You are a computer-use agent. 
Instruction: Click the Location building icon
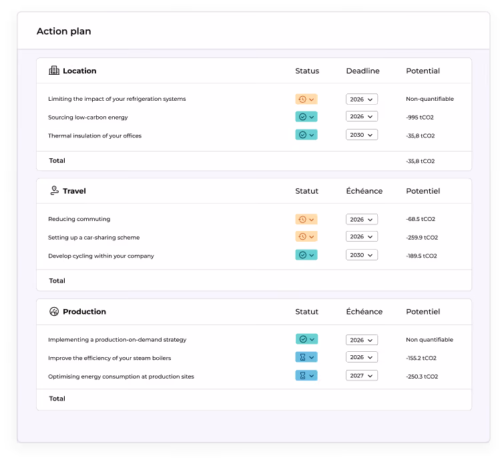[54, 70]
